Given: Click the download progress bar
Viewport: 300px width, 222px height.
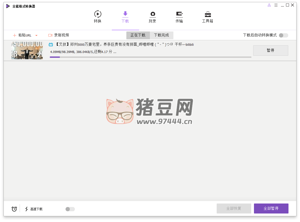Looking at the screenshot, I should click(150, 57).
